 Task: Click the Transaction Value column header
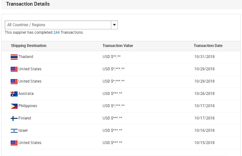click(118, 46)
